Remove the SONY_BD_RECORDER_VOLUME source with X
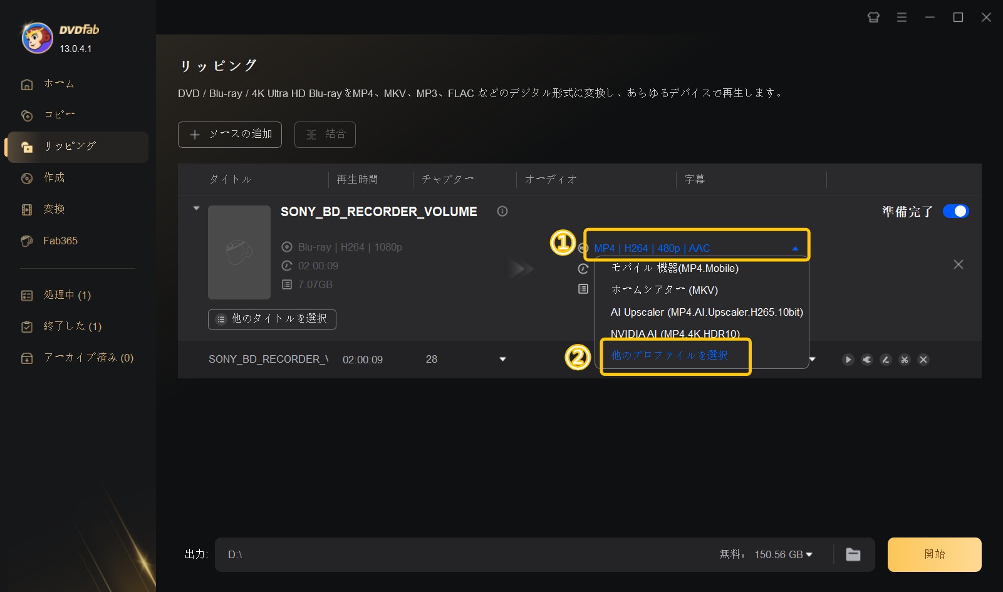 pos(959,264)
